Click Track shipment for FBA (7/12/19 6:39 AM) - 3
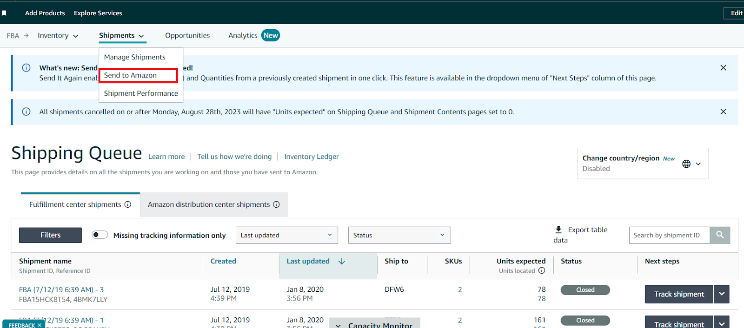744x328 pixels. 679,294
